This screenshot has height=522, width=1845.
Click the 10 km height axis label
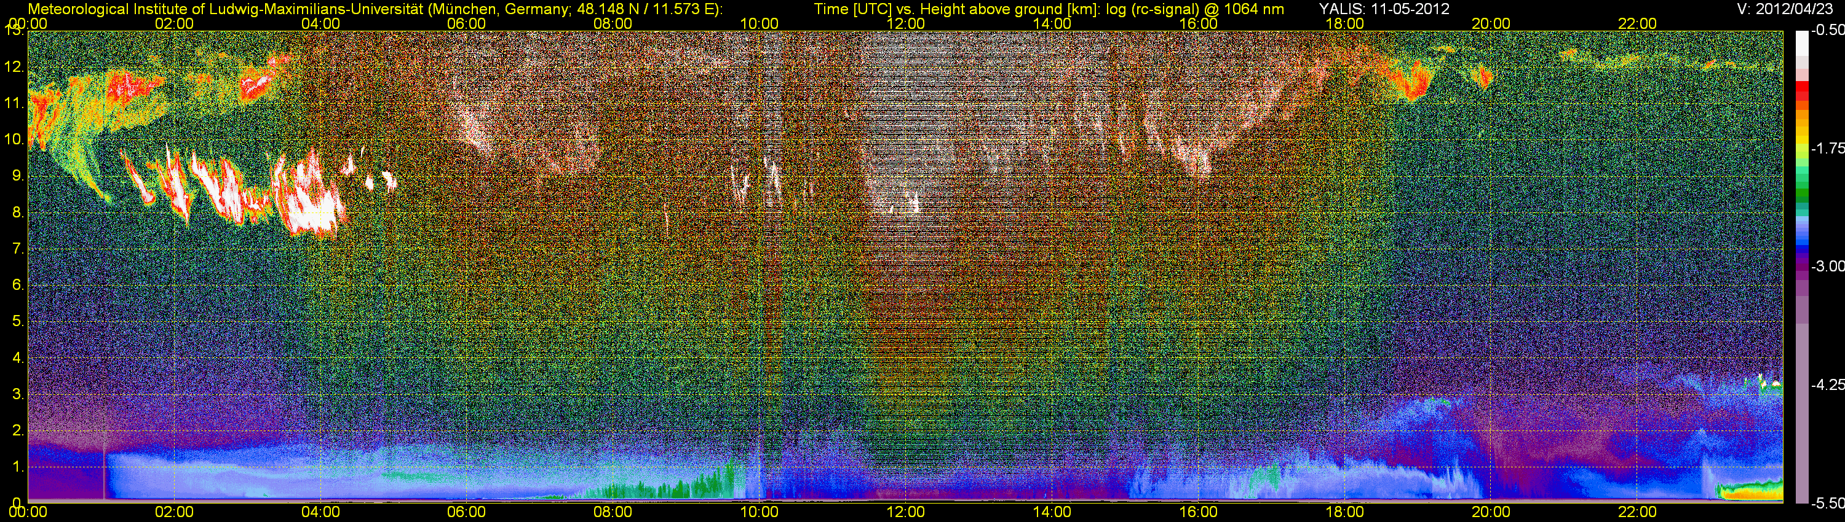(14, 139)
